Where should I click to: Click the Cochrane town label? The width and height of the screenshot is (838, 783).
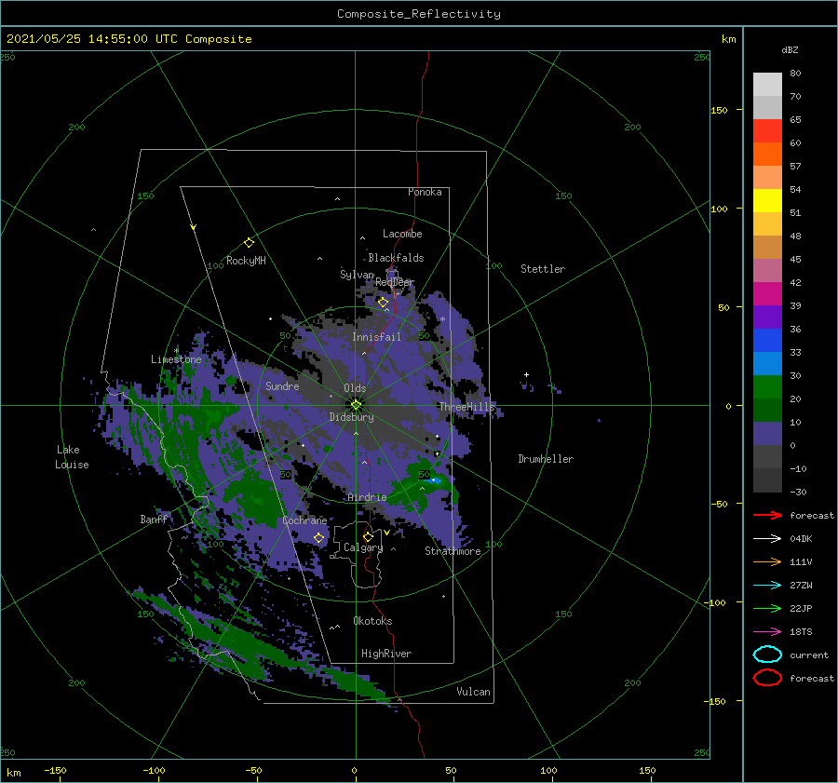tap(304, 520)
